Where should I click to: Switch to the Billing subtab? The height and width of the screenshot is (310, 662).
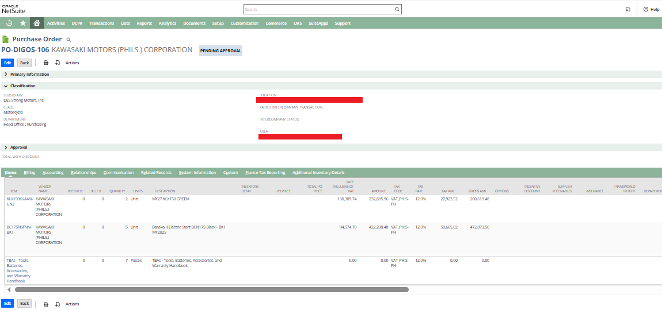[29, 173]
